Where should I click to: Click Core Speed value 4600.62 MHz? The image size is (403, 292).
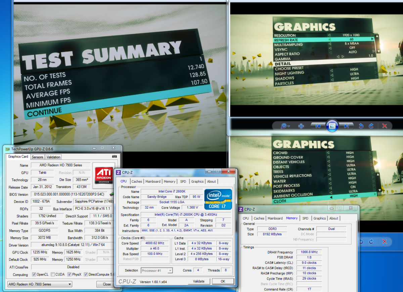point(155,243)
